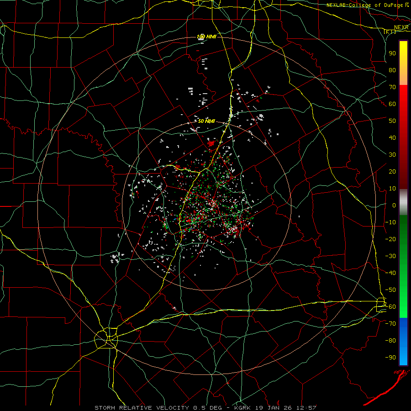Click the "0" value on the velocity scale
Viewport: 411px width, 411px height.
point(394,205)
